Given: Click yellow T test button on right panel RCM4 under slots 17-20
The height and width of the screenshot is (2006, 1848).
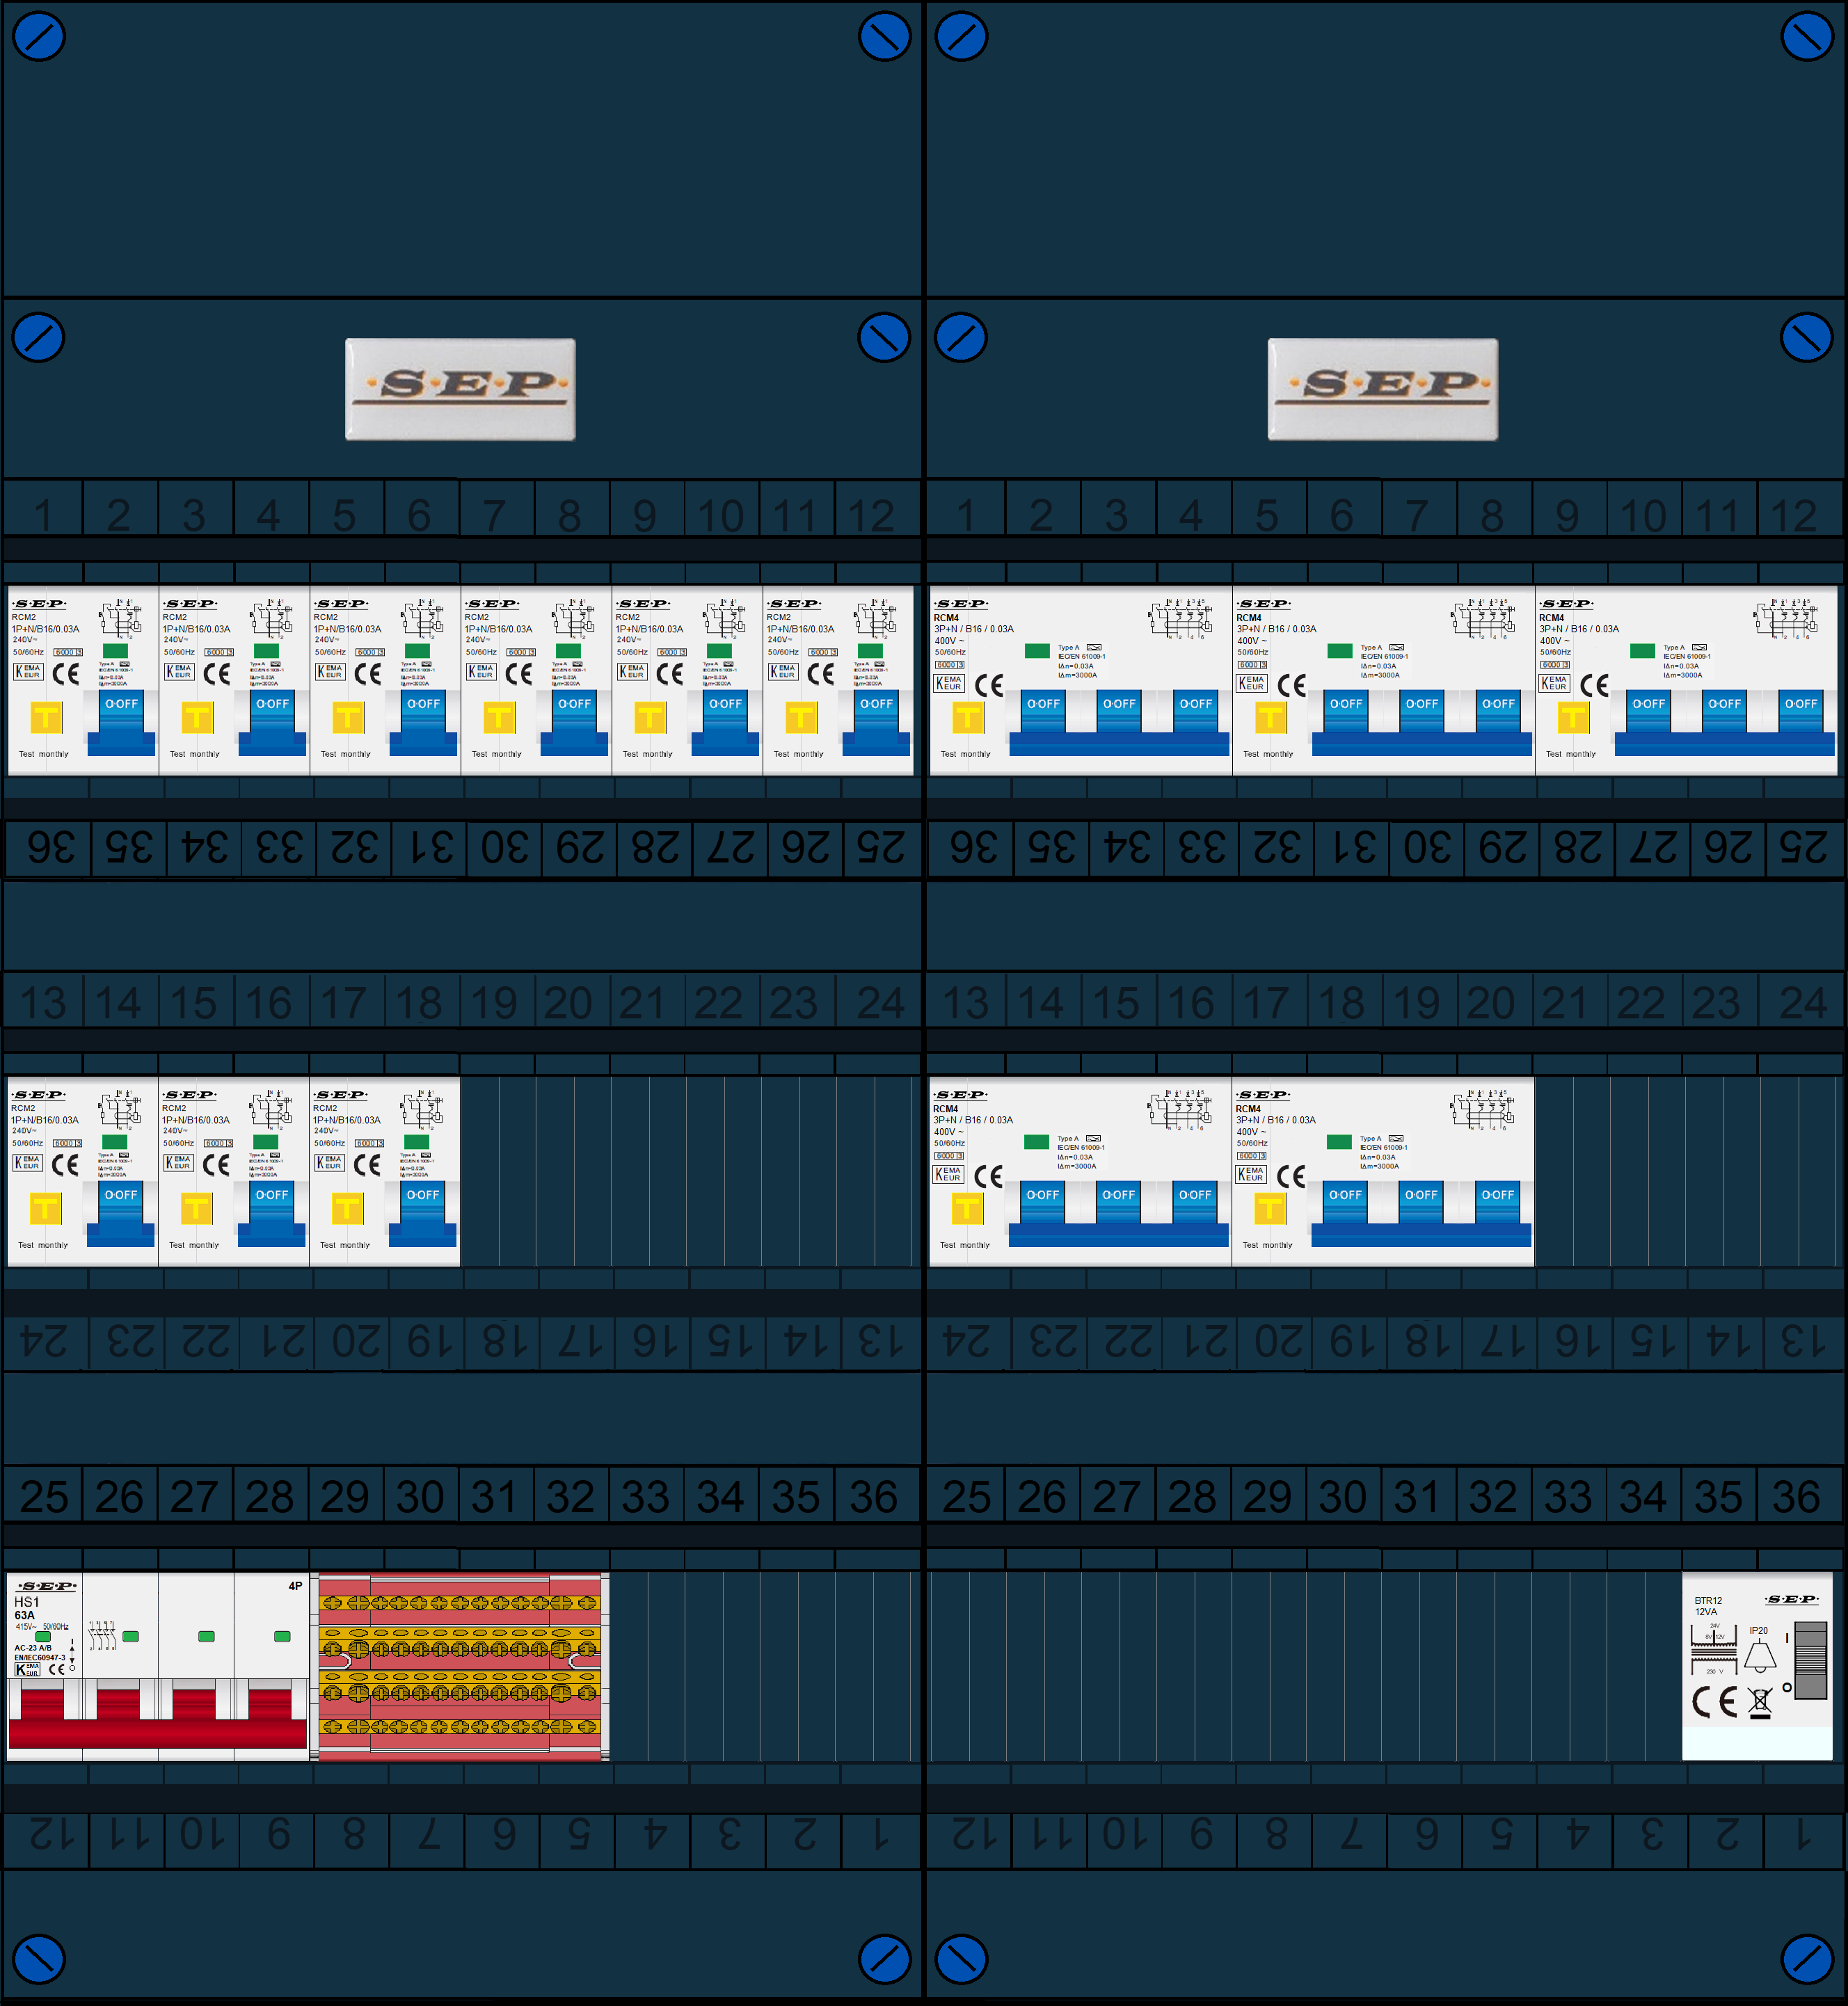Looking at the screenshot, I should click(1270, 1208).
